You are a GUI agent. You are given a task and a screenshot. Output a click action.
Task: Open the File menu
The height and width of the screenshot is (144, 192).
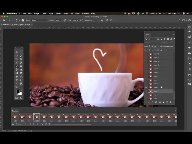(x=24, y=13)
